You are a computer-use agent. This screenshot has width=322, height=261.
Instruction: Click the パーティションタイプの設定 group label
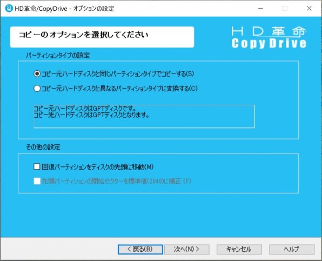click(58, 56)
